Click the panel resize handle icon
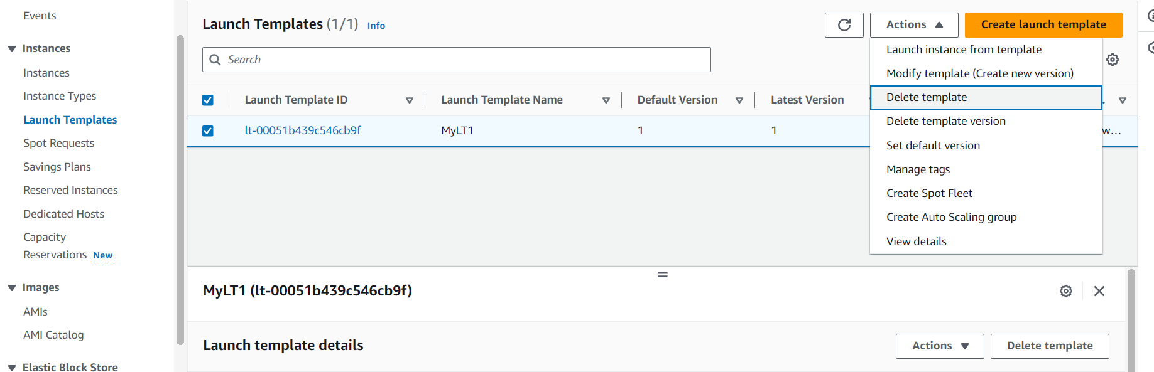Screen dimensions: 1154x372 663,275
